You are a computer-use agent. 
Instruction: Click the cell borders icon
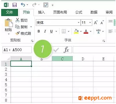coord(64,31)
